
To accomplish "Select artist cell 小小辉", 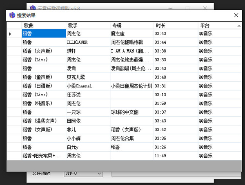I will 88,138.
